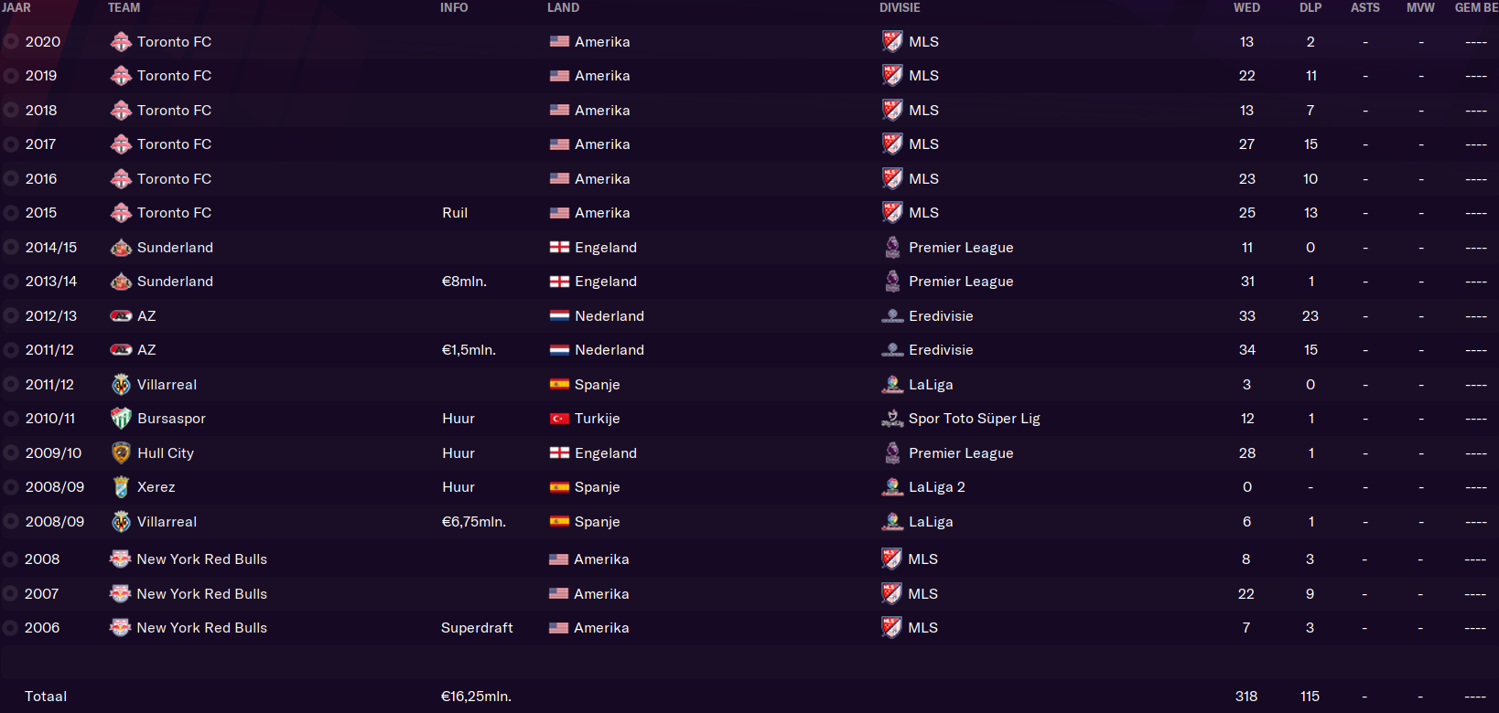The height and width of the screenshot is (713, 1499).
Task: Click New York Red Bulls logo in 2006 row
Action: [x=120, y=628]
